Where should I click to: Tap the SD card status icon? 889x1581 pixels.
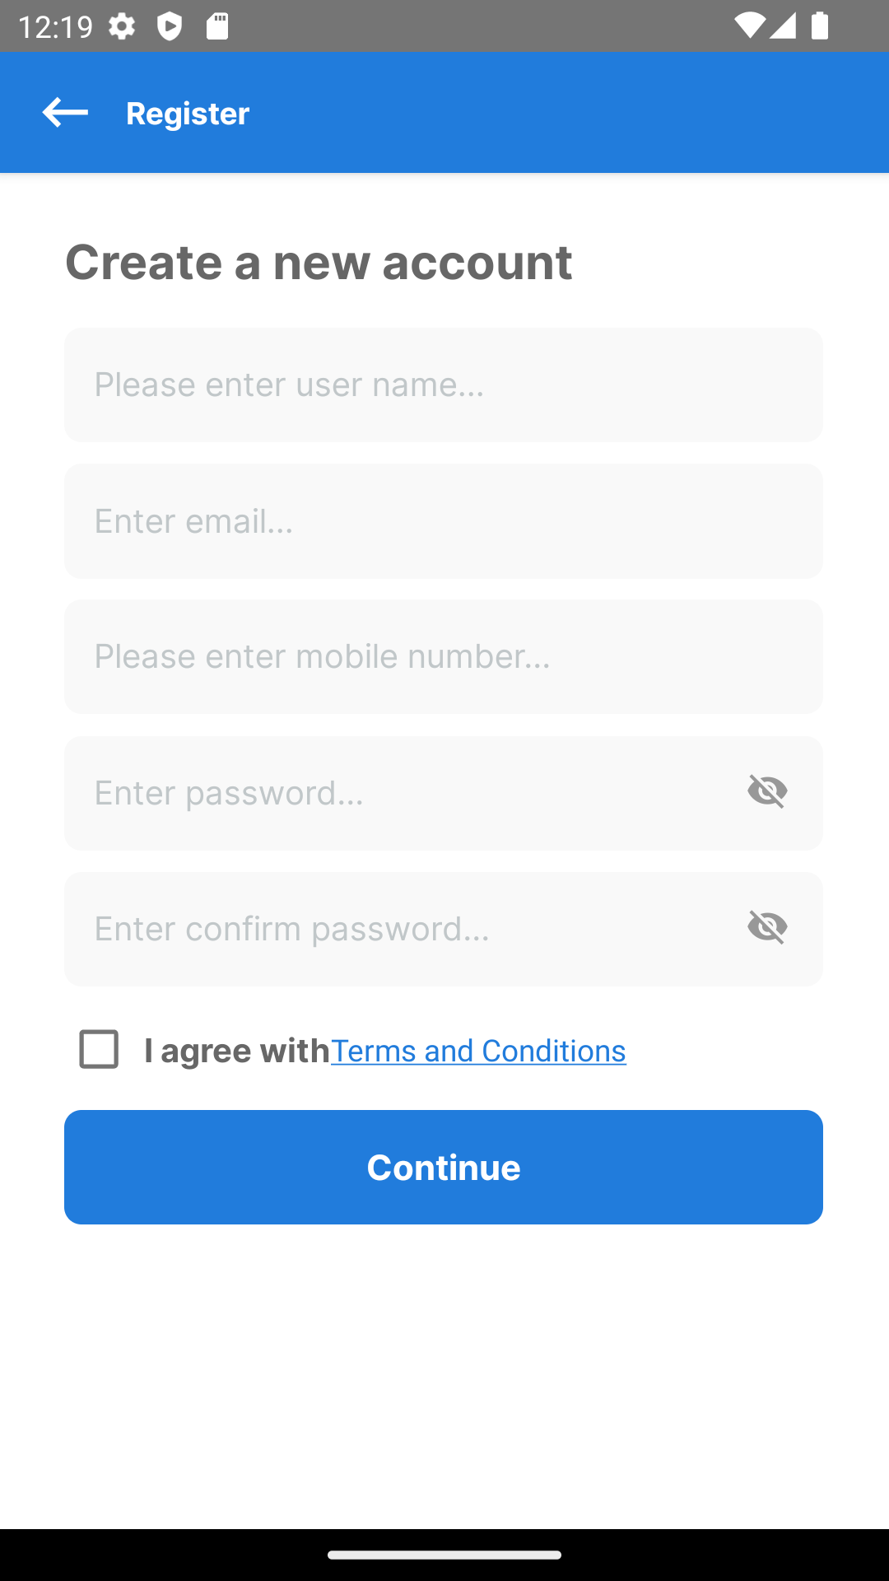(x=217, y=26)
